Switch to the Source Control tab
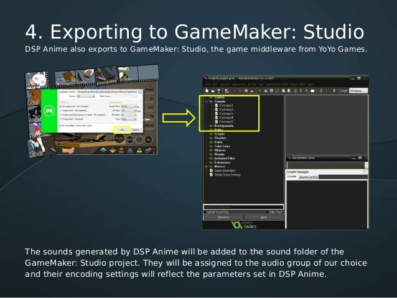The height and width of the screenshot is (298, 397). point(308,177)
